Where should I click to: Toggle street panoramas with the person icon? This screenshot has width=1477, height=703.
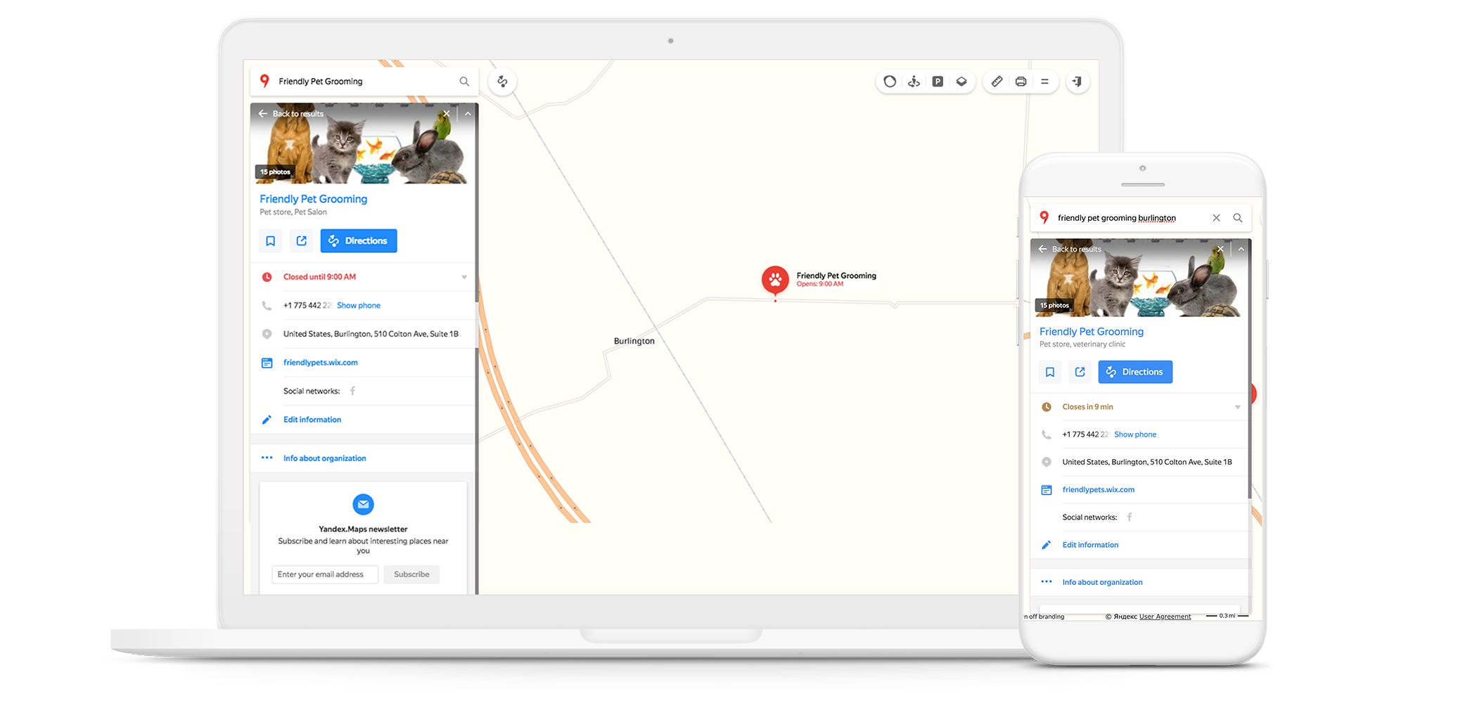click(x=914, y=82)
